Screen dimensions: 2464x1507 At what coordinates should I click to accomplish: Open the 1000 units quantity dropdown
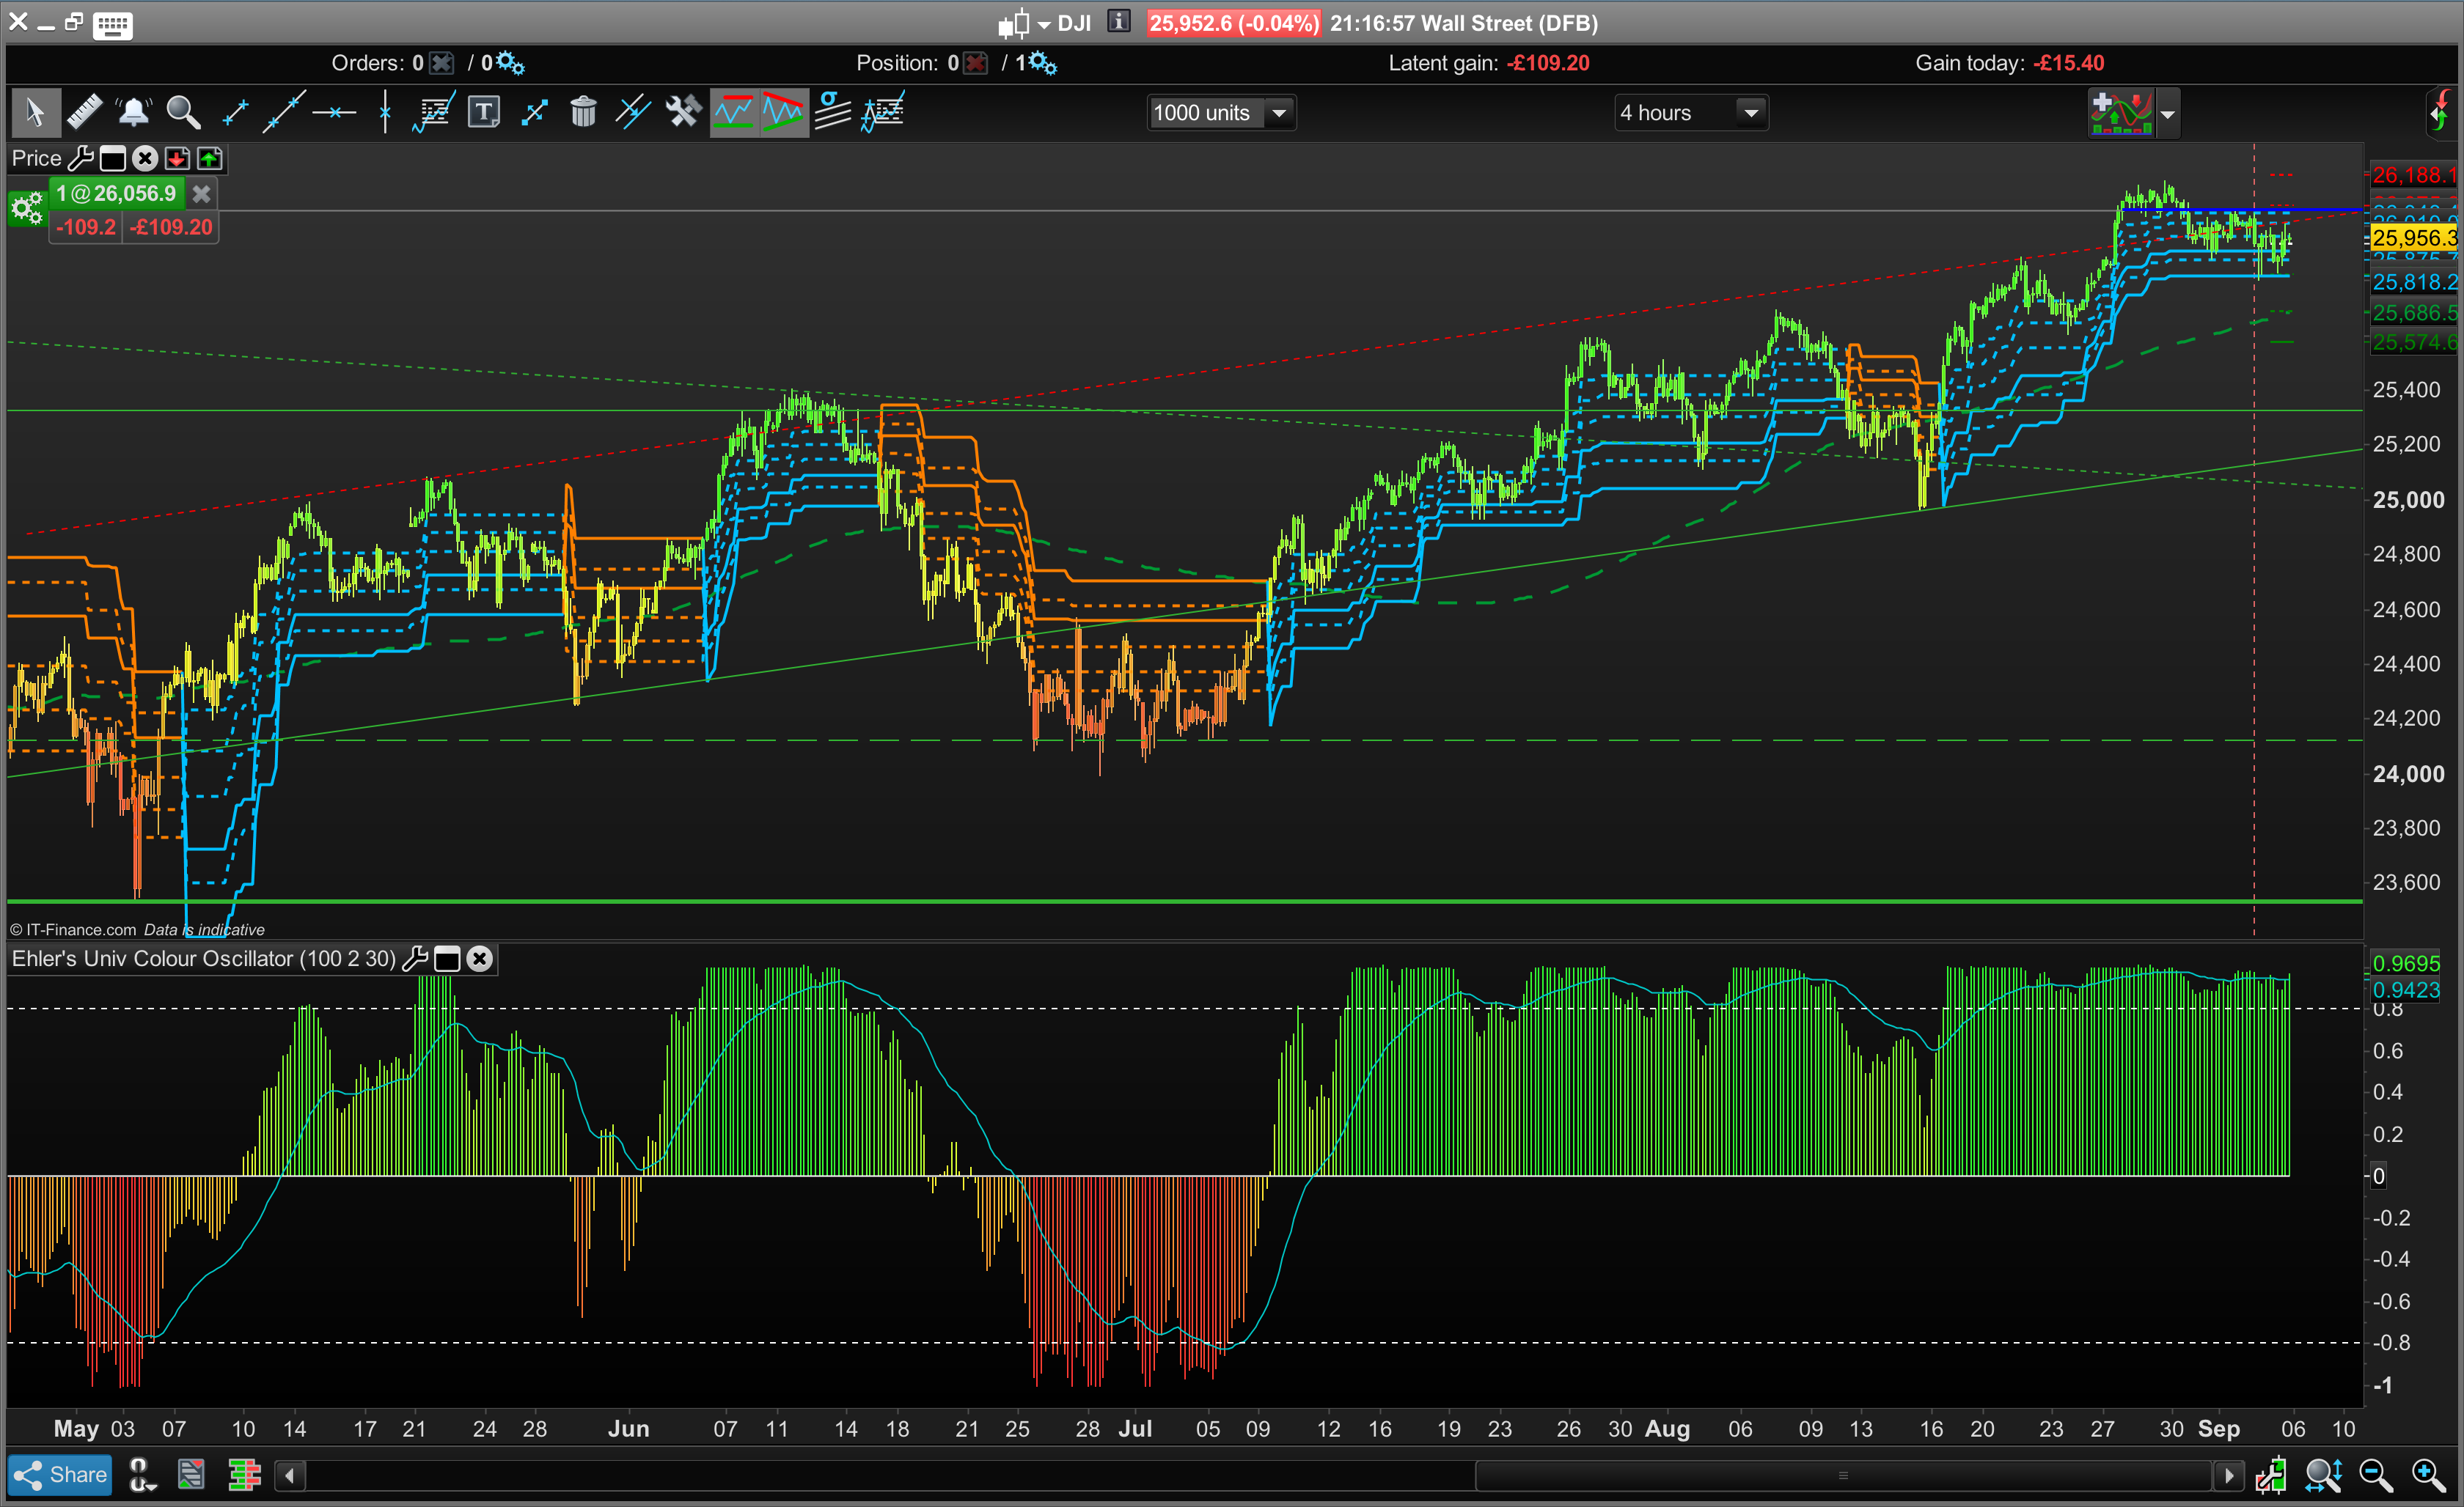[1279, 113]
